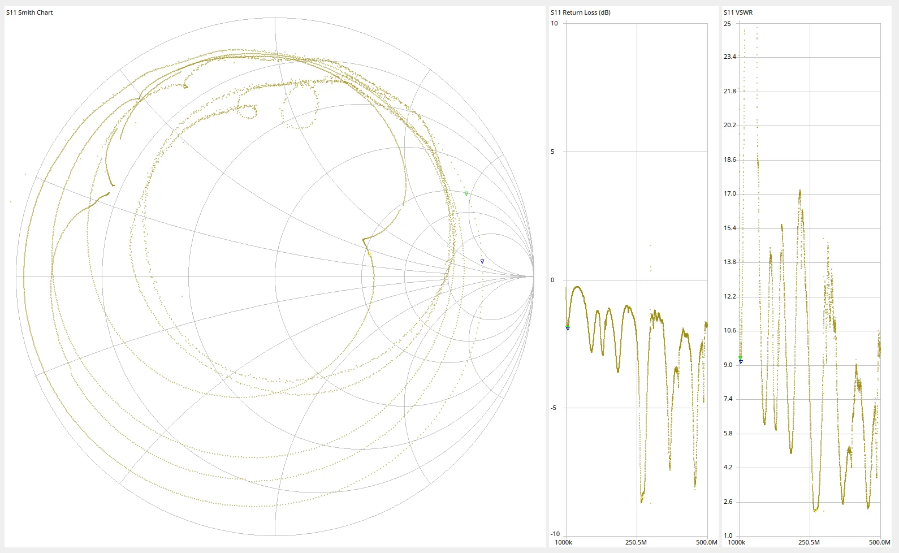The height and width of the screenshot is (553, 899).
Task: Click the "1.0" label on VSWR axis
Action: coord(728,535)
